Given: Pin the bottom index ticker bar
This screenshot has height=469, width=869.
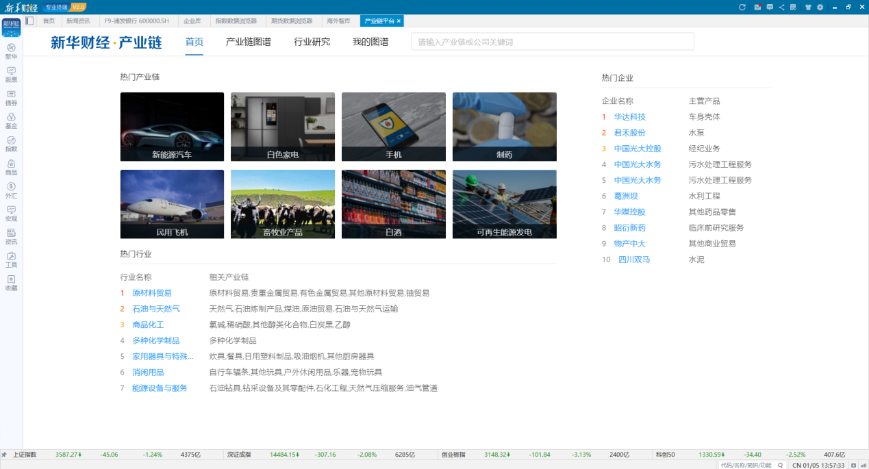Looking at the screenshot, I should 4,455.
